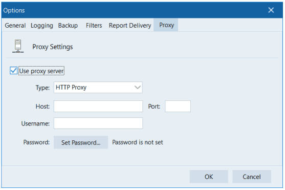
Task: Go to the Filters tab
Action: point(94,25)
